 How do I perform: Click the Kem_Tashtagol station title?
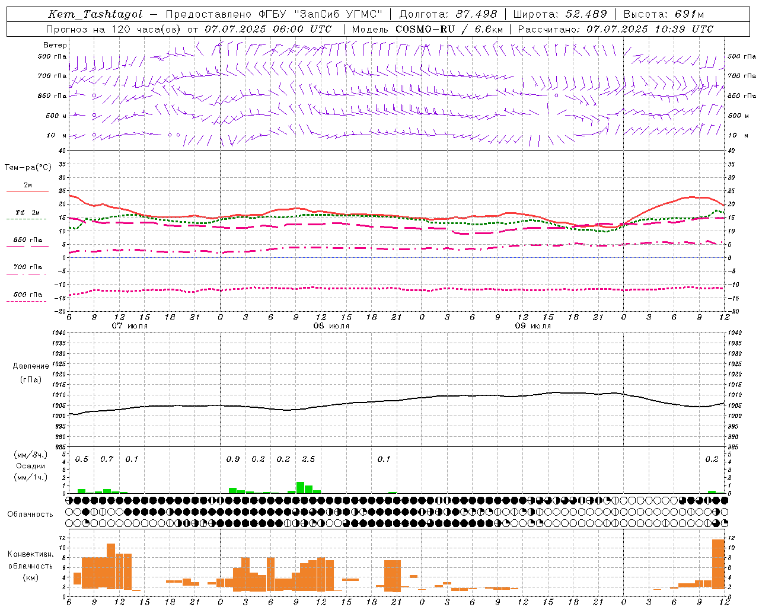(95, 14)
